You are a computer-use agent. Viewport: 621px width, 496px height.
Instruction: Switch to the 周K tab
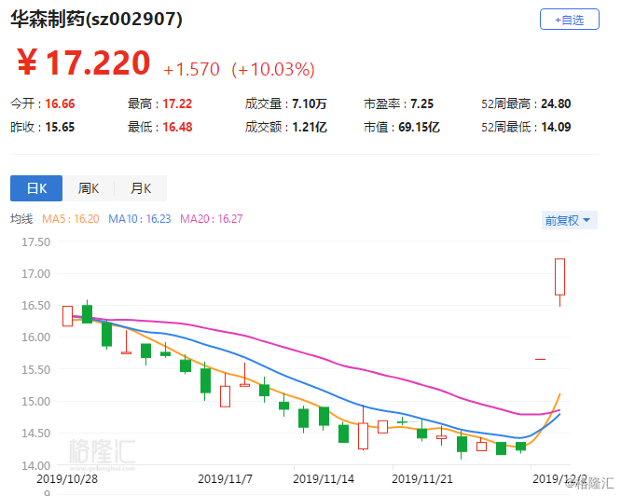point(89,188)
